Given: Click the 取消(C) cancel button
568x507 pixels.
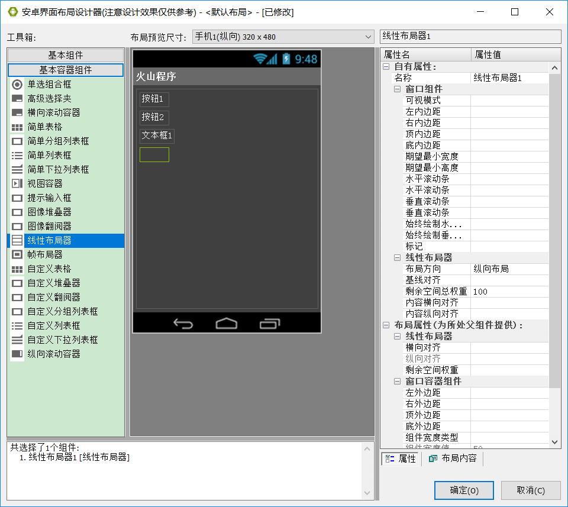Looking at the screenshot, I should pos(531,490).
